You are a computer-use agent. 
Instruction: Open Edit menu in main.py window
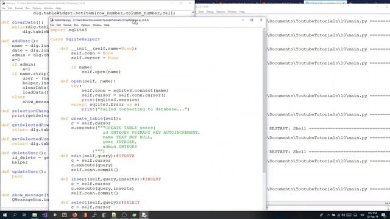(x=10, y=8)
